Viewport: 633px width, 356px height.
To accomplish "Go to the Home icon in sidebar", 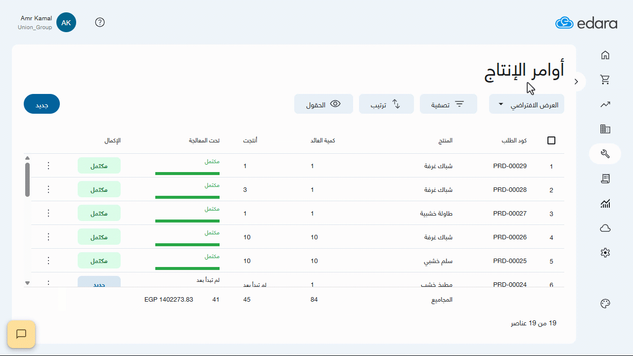I will (x=605, y=55).
